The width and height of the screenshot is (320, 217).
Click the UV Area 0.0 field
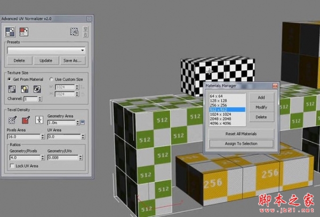tap(64, 136)
